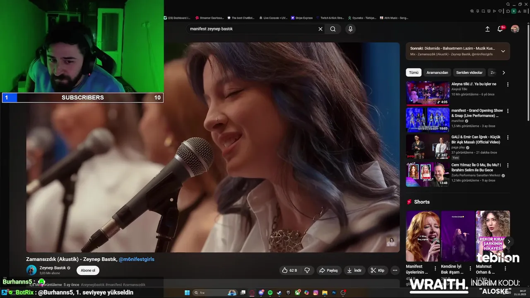Click the Paylaş share button

click(x=329, y=270)
